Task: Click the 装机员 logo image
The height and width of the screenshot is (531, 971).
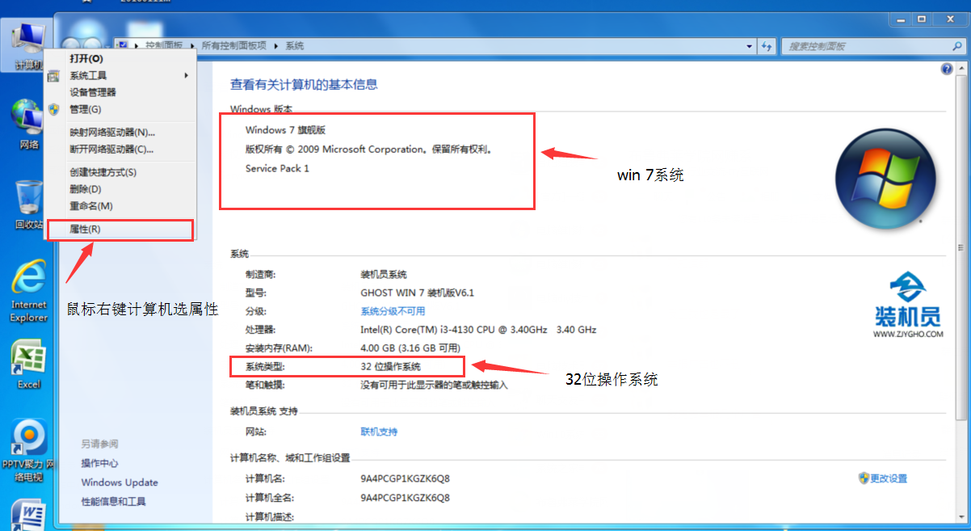Action: click(908, 306)
